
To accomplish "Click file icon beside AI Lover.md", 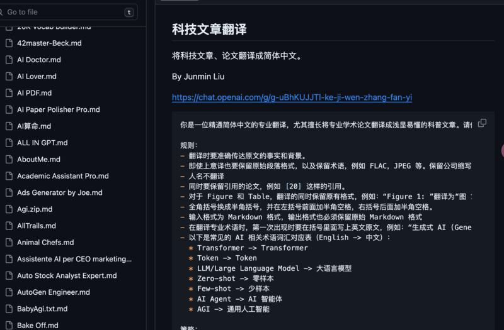I will (9, 76).
